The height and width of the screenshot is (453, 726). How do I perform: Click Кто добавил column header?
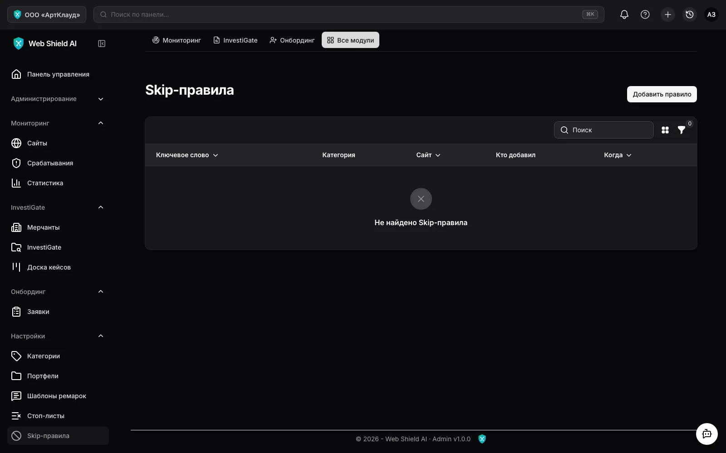pyautogui.click(x=515, y=155)
